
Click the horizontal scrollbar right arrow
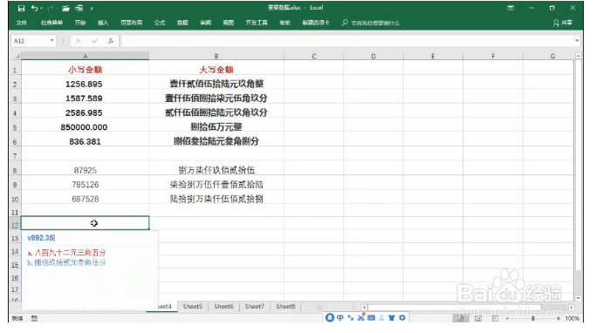point(571,307)
